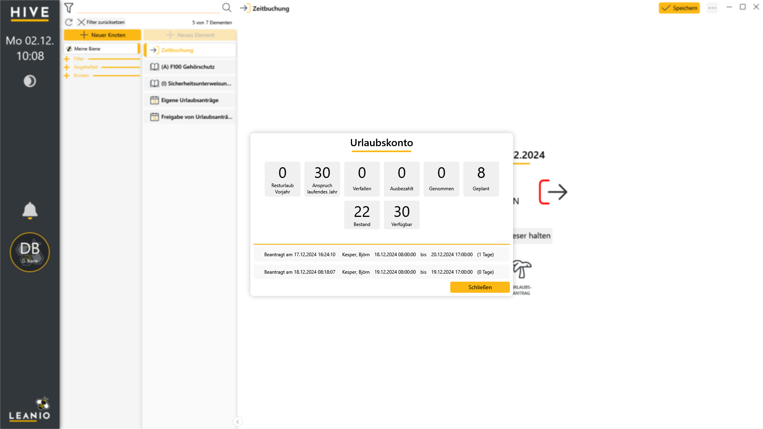Viewport: 763px width, 429px height.
Task: Select vacation request from 18.12.2024 08:18:07
Action: click(x=381, y=272)
